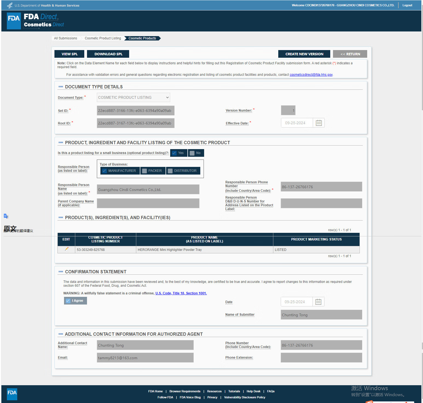Click the Responsible Person Name field
The width and height of the screenshot is (423, 403).
tap(148, 190)
